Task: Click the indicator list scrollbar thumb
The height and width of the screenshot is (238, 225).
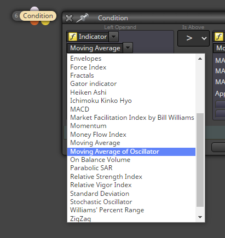Action: pos(200,160)
